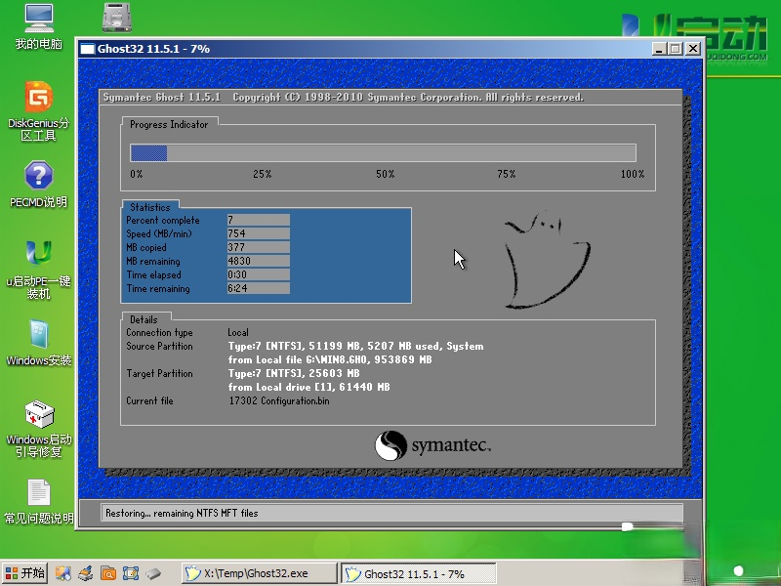Select Ghost32 11.5.1 - 7% taskbar button
The height and width of the screenshot is (586, 781).
coord(420,573)
